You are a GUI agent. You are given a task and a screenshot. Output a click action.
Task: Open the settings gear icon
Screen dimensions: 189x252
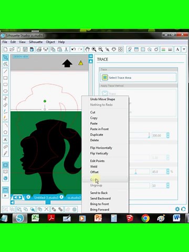tap(177, 209)
